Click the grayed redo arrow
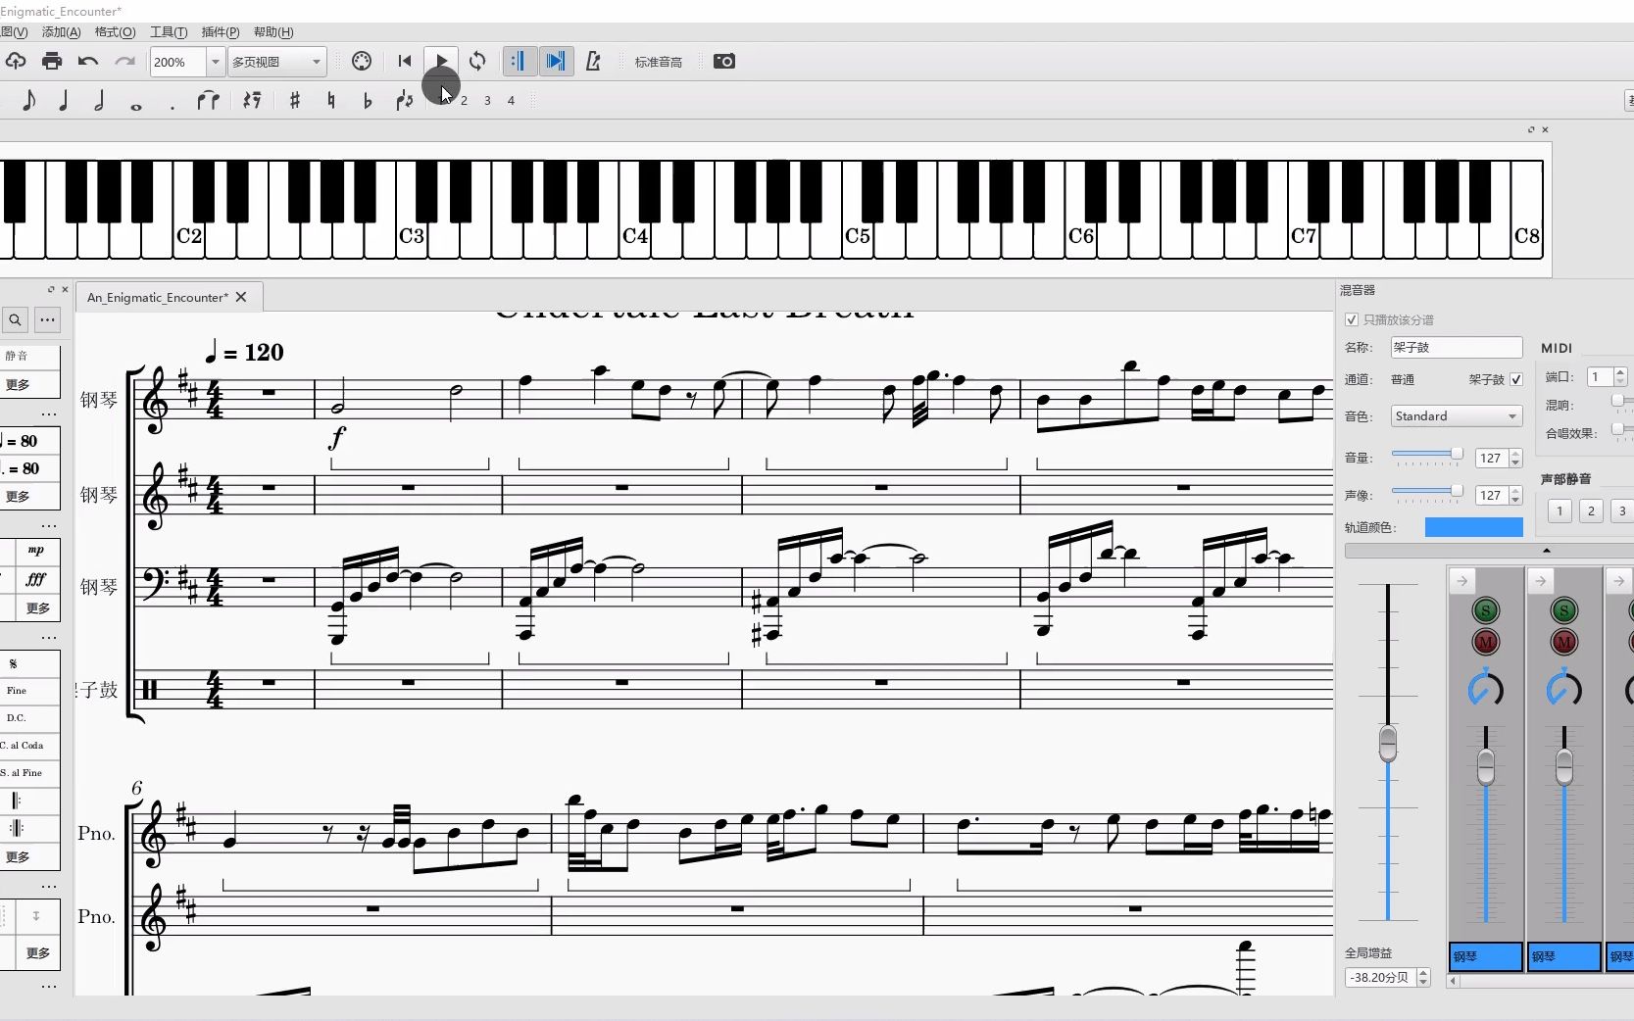The image size is (1634, 1021). tap(124, 61)
